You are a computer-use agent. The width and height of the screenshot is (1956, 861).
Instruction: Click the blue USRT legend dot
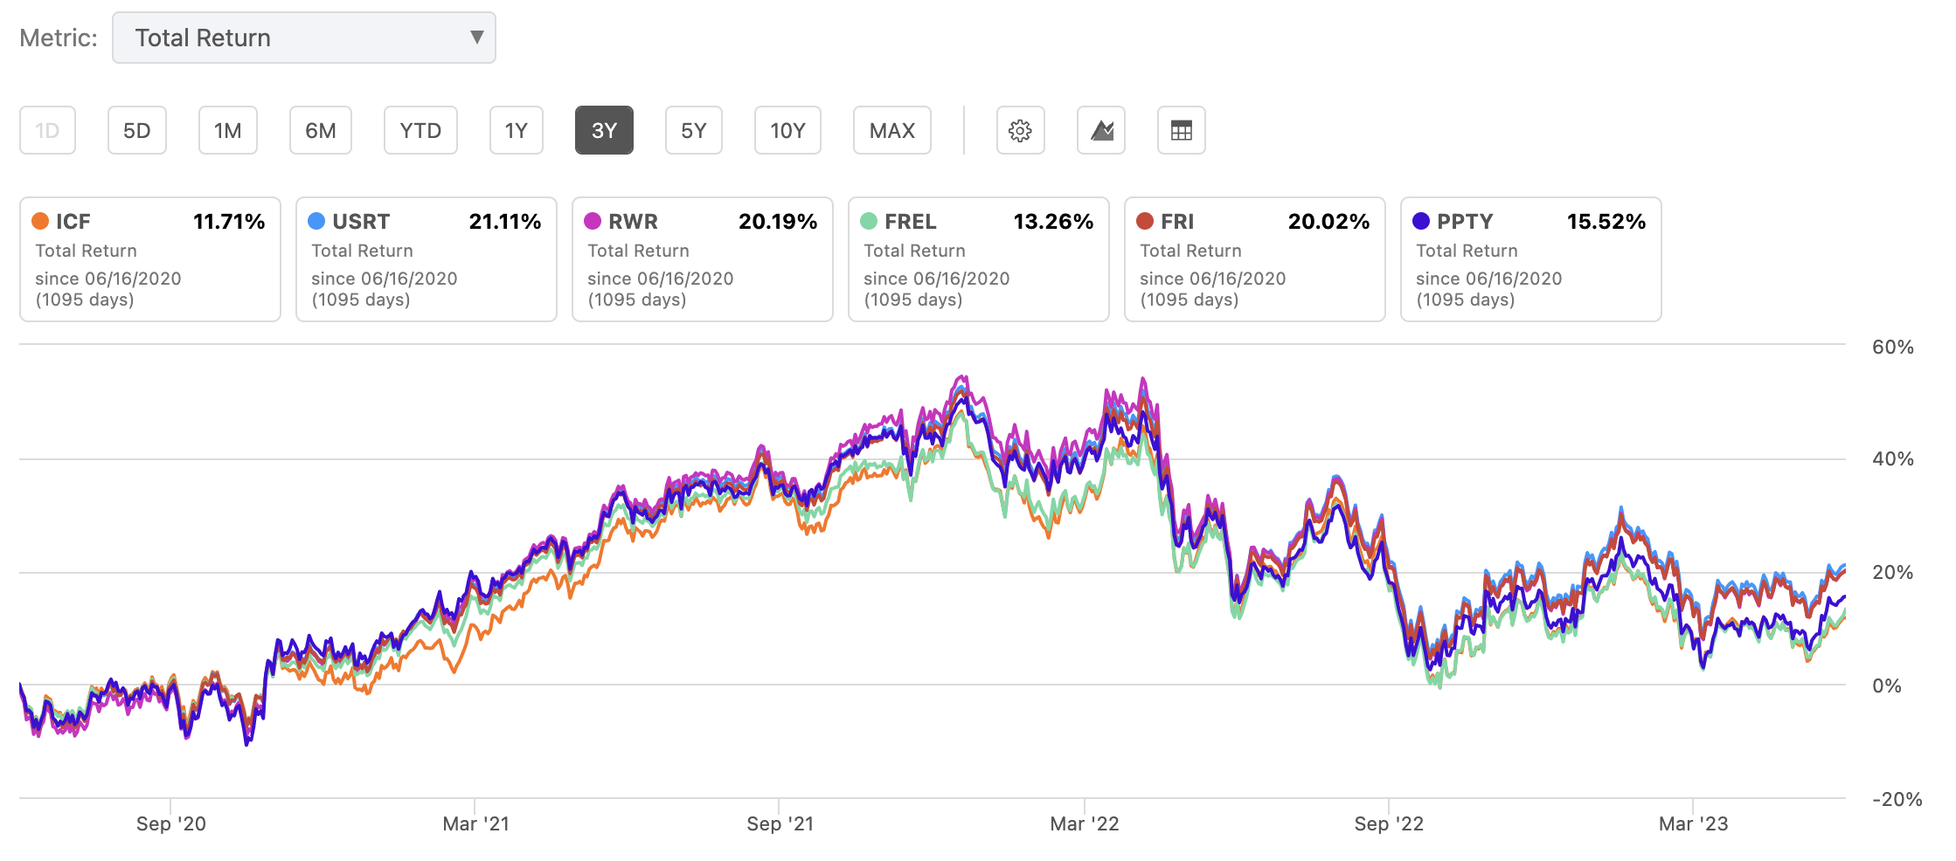click(317, 221)
